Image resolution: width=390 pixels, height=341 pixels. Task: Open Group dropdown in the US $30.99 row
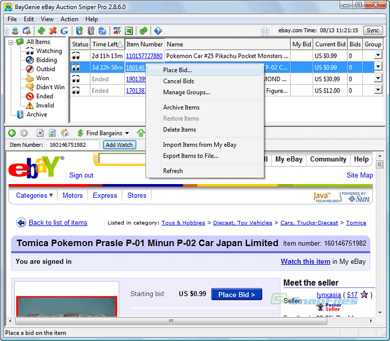378,78
